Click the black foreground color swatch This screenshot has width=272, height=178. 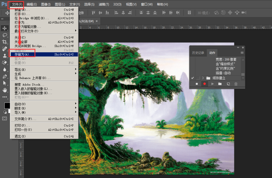point(7,105)
